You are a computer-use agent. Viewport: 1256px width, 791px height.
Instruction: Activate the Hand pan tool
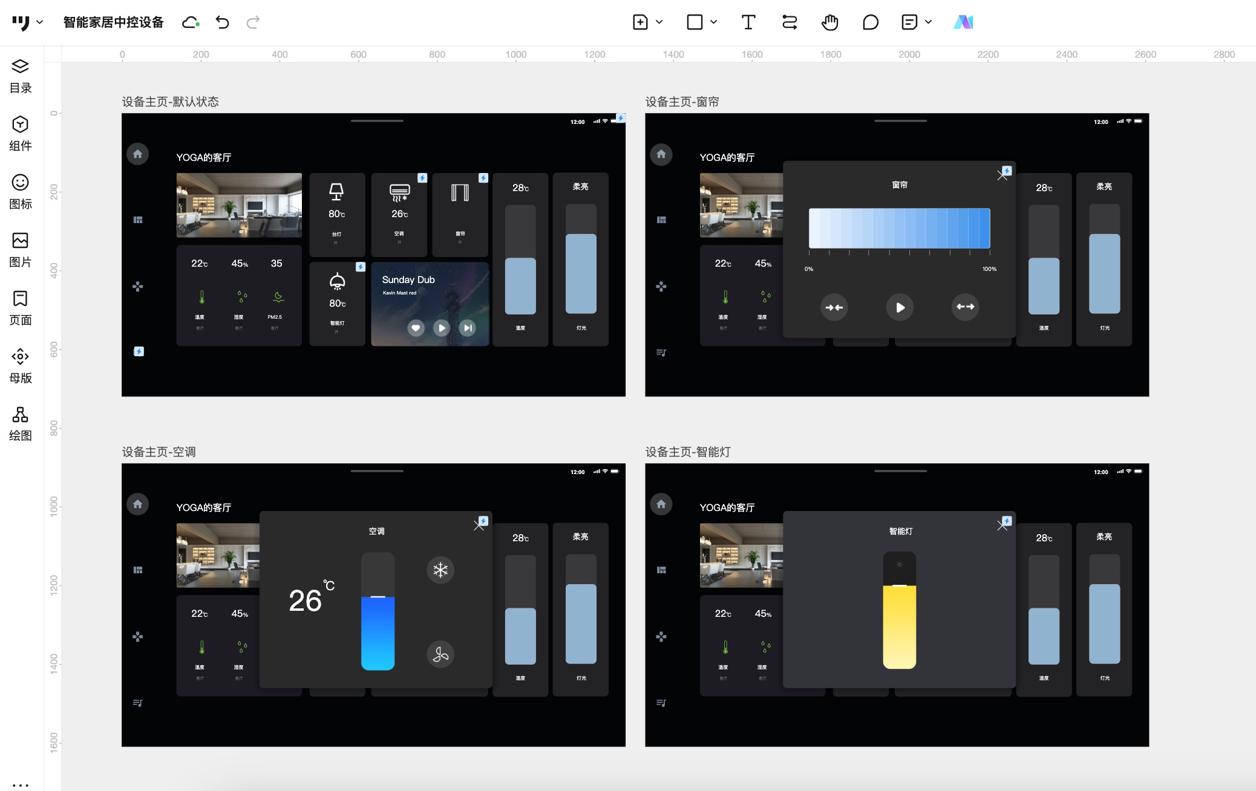click(x=829, y=22)
